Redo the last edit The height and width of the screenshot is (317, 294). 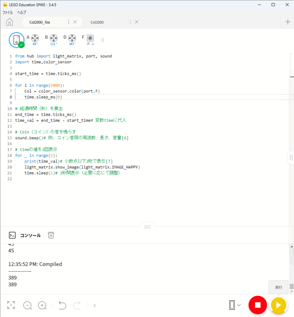[x=77, y=305]
